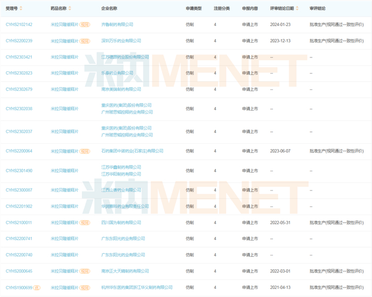This screenshot has width=372, height=297.
Task: Open acceptance number CYHS1900699
Action: click(19, 288)
